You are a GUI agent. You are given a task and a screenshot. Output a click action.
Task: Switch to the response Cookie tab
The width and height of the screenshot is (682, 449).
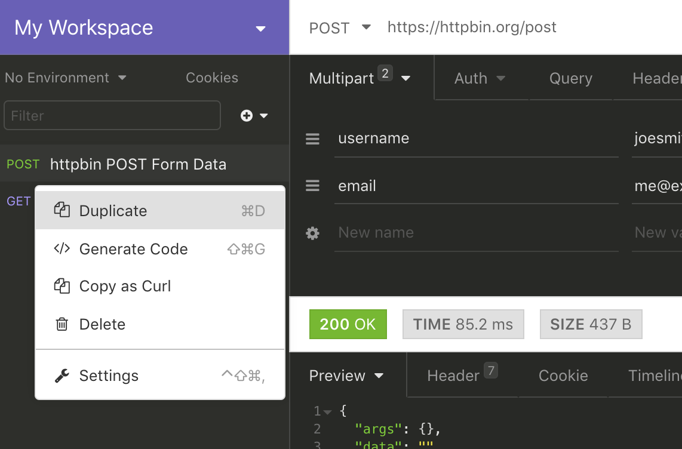pos(563,376)
